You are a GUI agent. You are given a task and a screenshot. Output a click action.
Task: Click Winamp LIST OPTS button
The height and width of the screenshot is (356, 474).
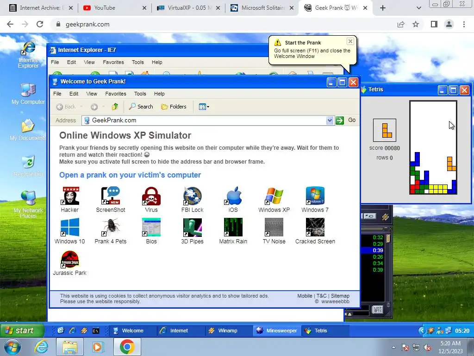[x=378, y=309]
